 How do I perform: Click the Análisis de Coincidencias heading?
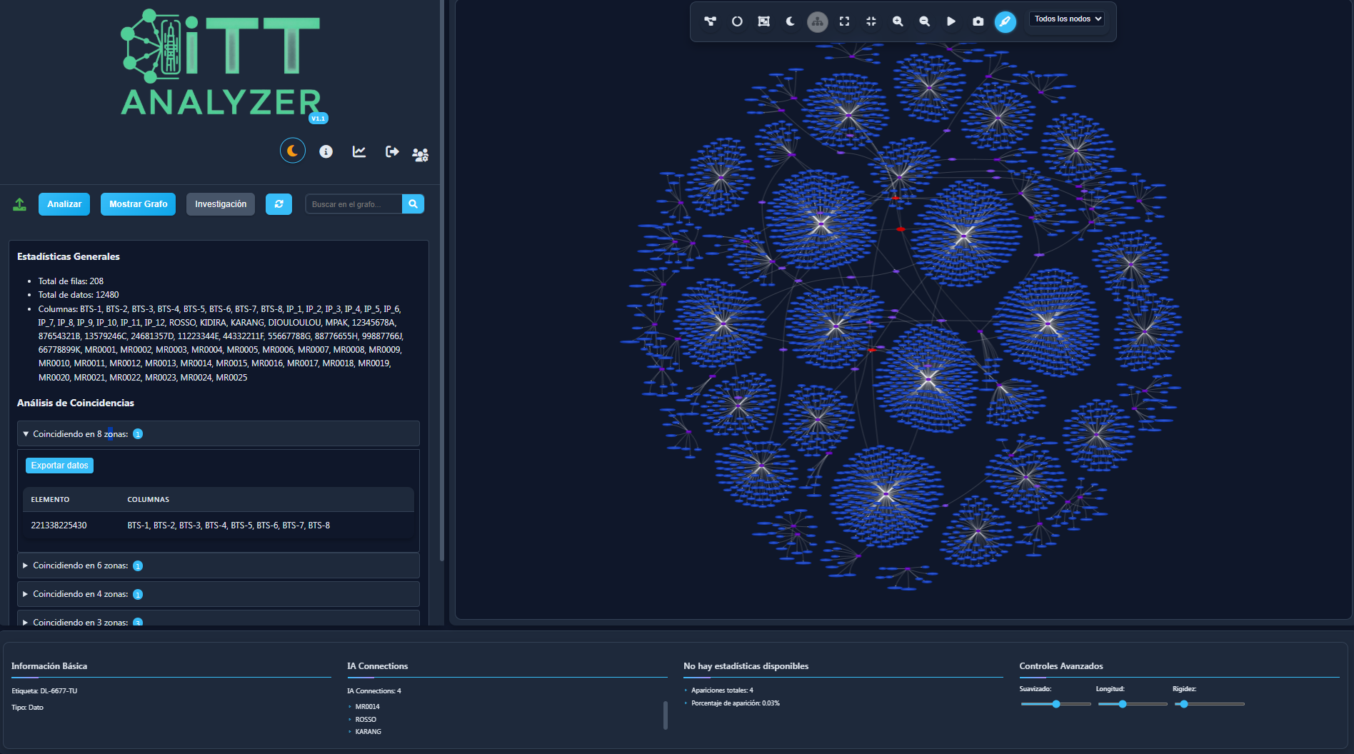click(76, 403)
